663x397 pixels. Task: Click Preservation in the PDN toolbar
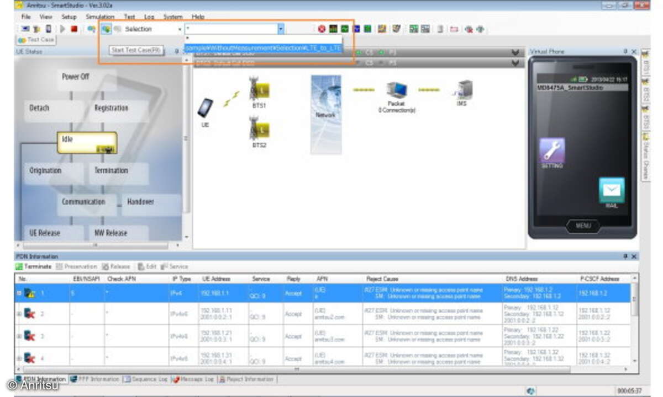(77, 267)
